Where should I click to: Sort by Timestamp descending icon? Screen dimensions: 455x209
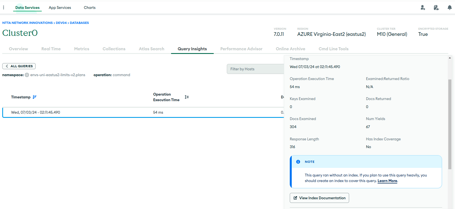pyautogui.click(x=35, y=97)
